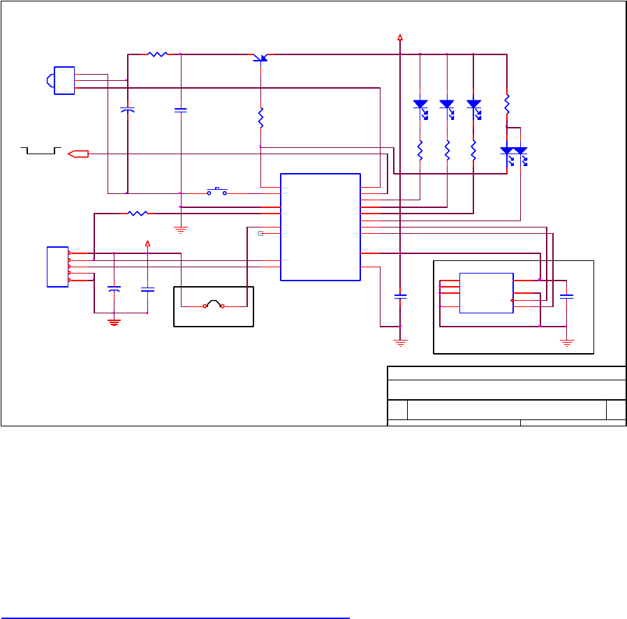
Task: Click vertical resistor above the dual LED
Action: (x=507, y=104)
